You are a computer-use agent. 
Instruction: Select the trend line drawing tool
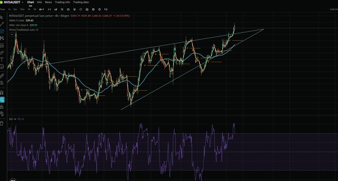tap(1, 24)
